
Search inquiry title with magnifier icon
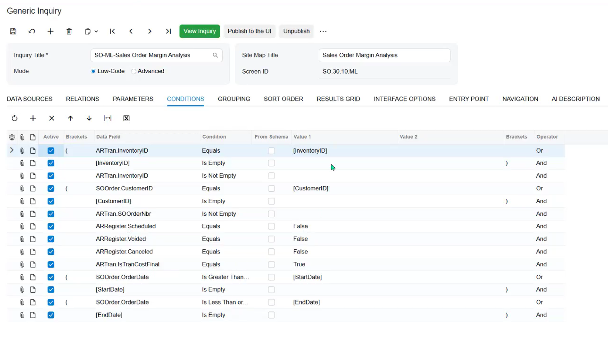pyautogui.click(x=216, y=55)
